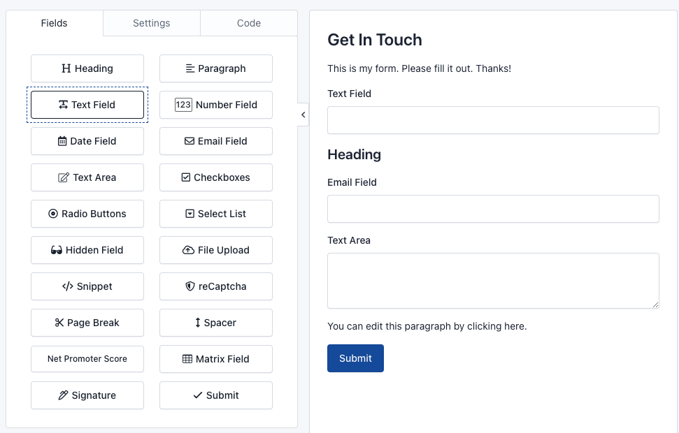Click the Text Area box in preview

493,280
